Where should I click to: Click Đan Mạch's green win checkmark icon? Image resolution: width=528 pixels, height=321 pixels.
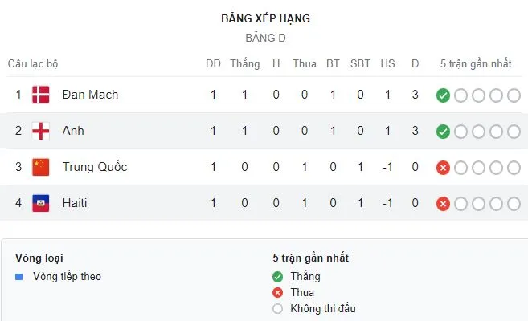443,95
